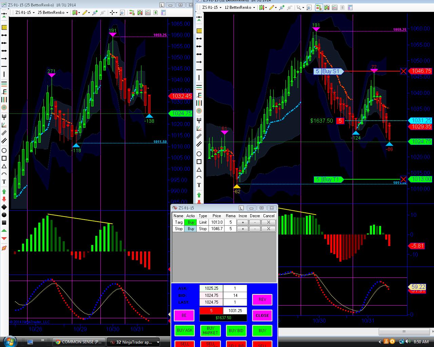The image size is (434, 347).
Task: Open properties icon in 25 BetterRenko chart toolbar
Action: 163,13
